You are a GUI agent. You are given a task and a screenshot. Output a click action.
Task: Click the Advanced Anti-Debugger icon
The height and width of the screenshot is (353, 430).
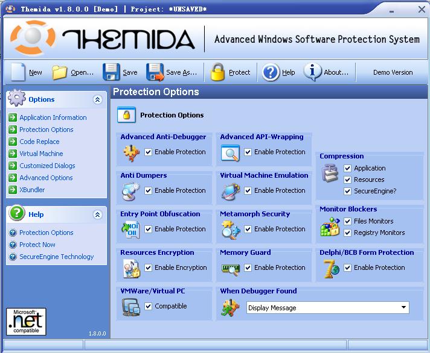click(x=132, y=153)
